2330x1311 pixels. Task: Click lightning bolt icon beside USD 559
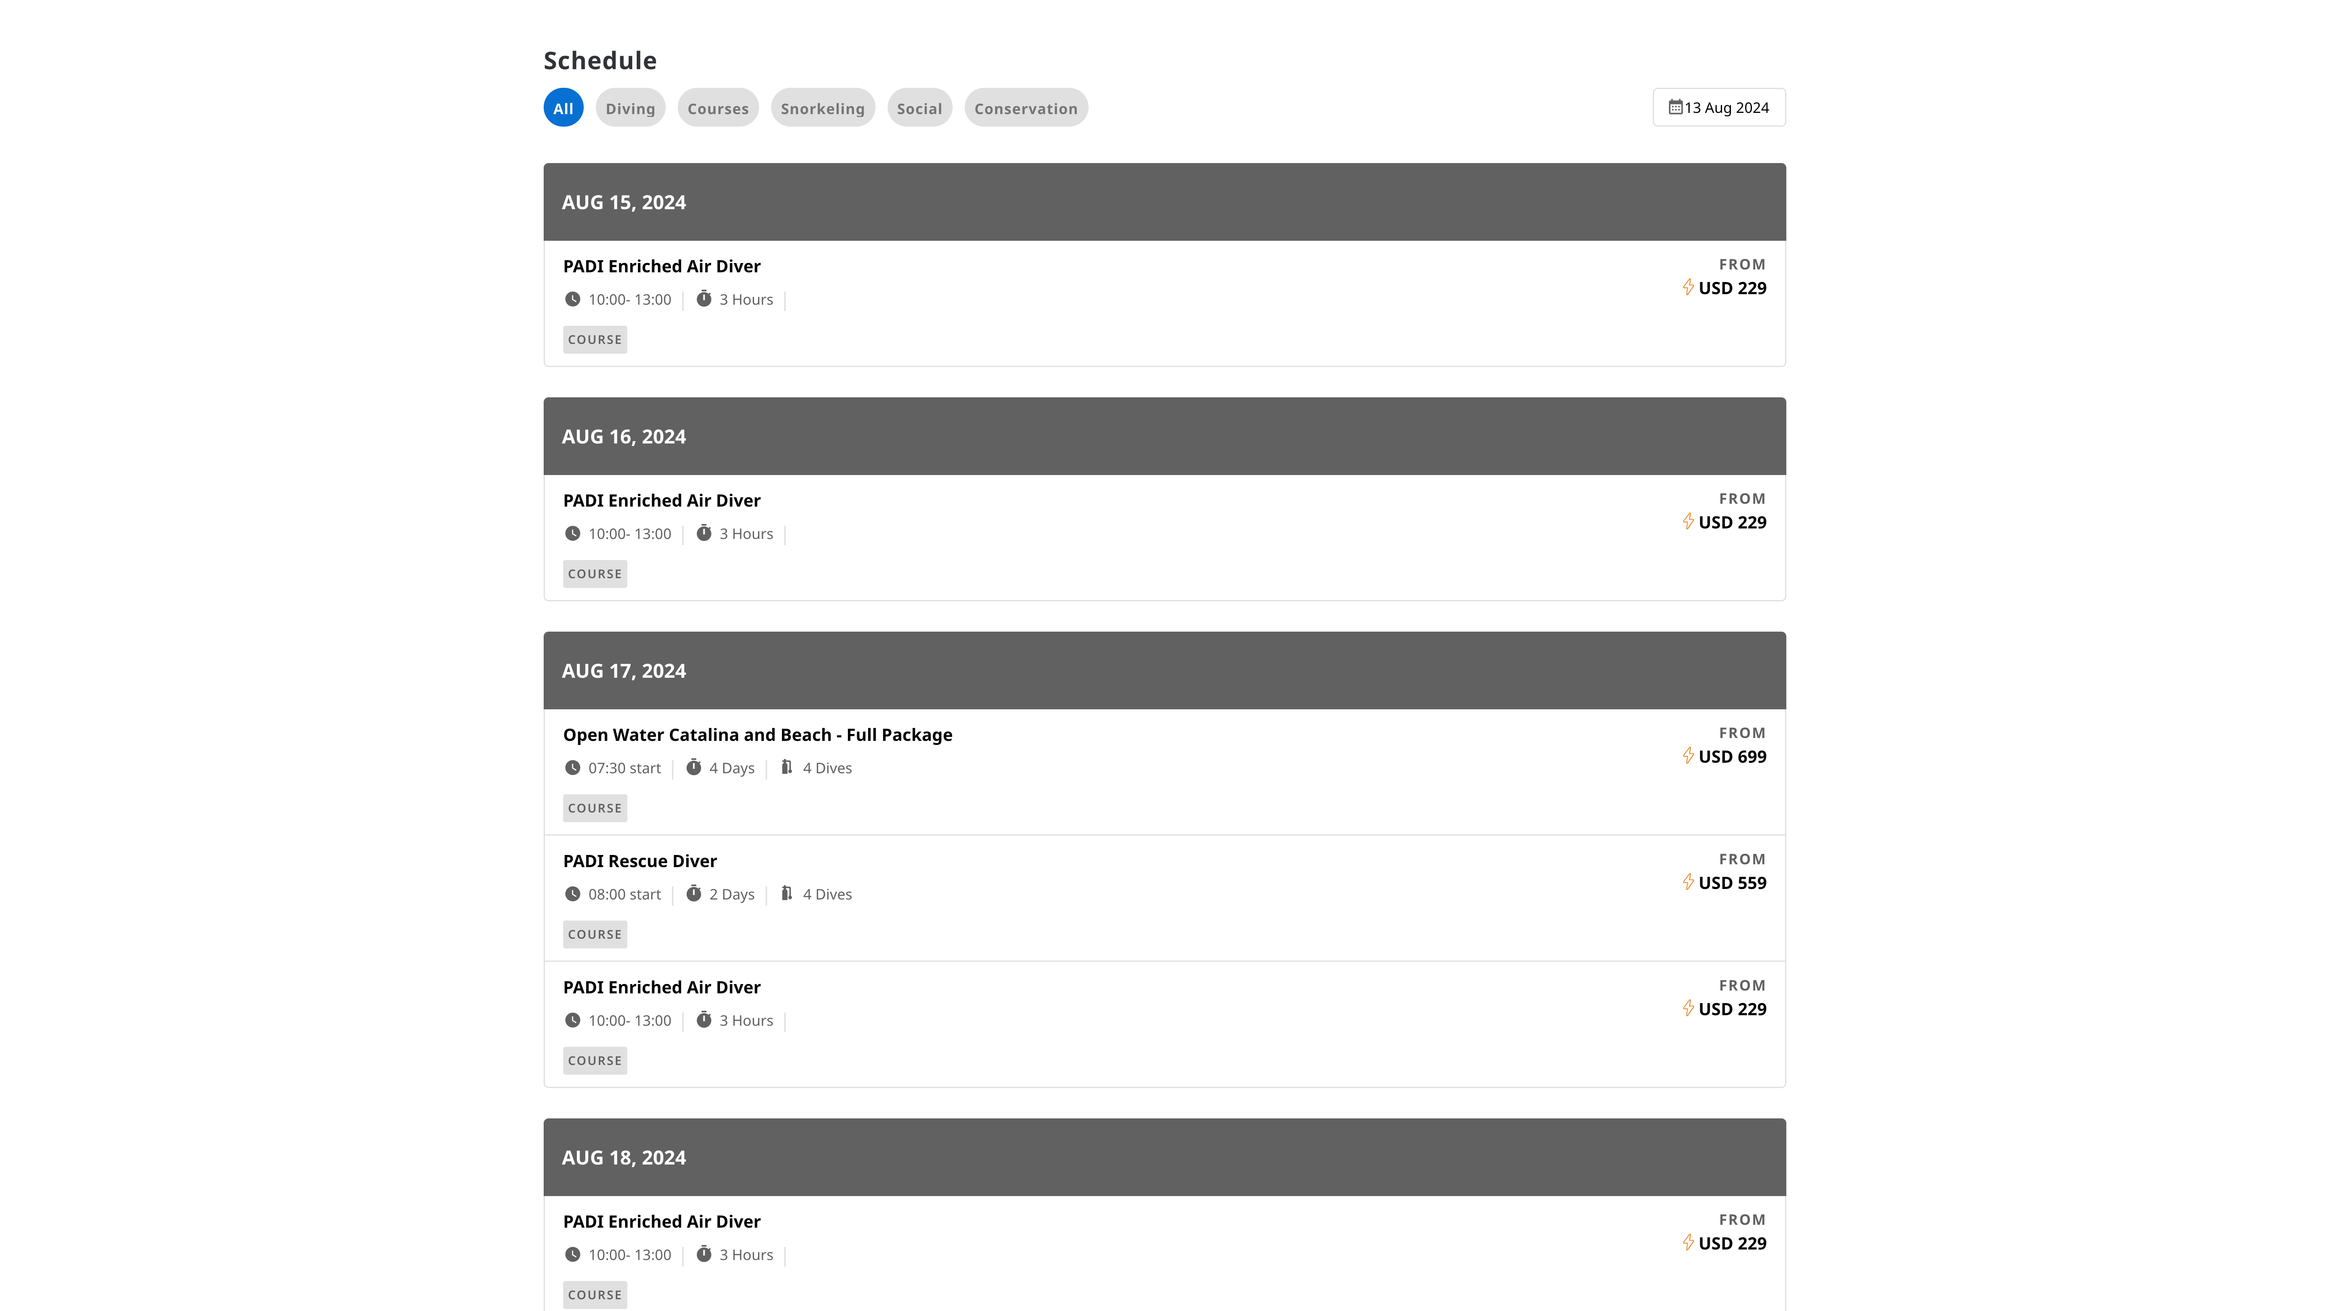(x=1688, y=882)
